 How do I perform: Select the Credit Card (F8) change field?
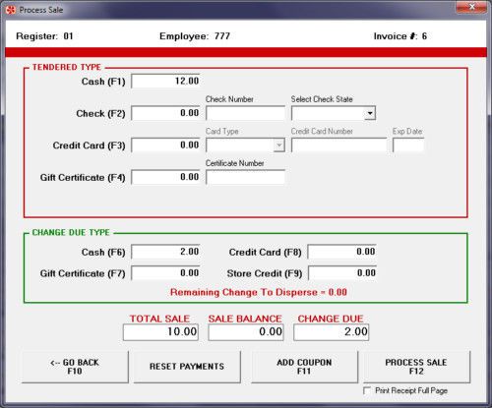tap(342, 252)
